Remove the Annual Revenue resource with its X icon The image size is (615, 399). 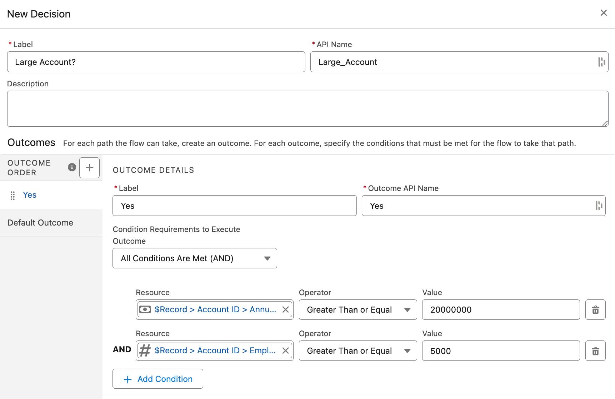(285, 309)
